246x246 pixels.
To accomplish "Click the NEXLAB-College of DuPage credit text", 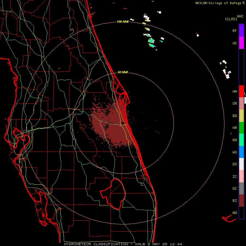I will pyautogui.click(x=218, y=3).
